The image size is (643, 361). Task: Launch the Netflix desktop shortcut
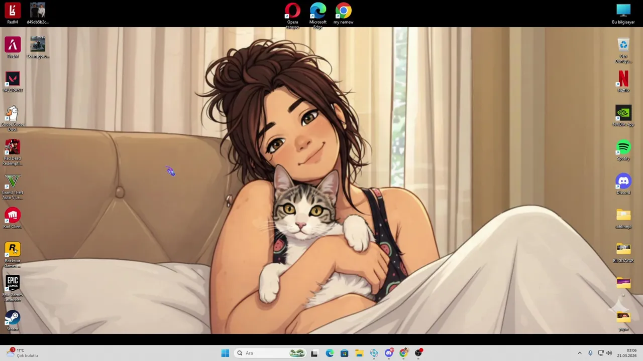click(623, 82)
